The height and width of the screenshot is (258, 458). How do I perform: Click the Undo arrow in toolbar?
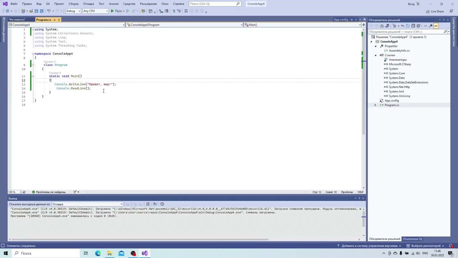pos(49,11)
